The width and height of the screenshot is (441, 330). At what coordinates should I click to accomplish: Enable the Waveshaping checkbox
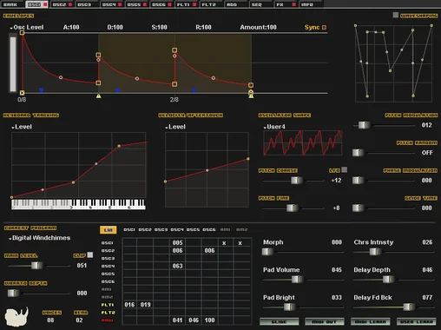point(396,15)
